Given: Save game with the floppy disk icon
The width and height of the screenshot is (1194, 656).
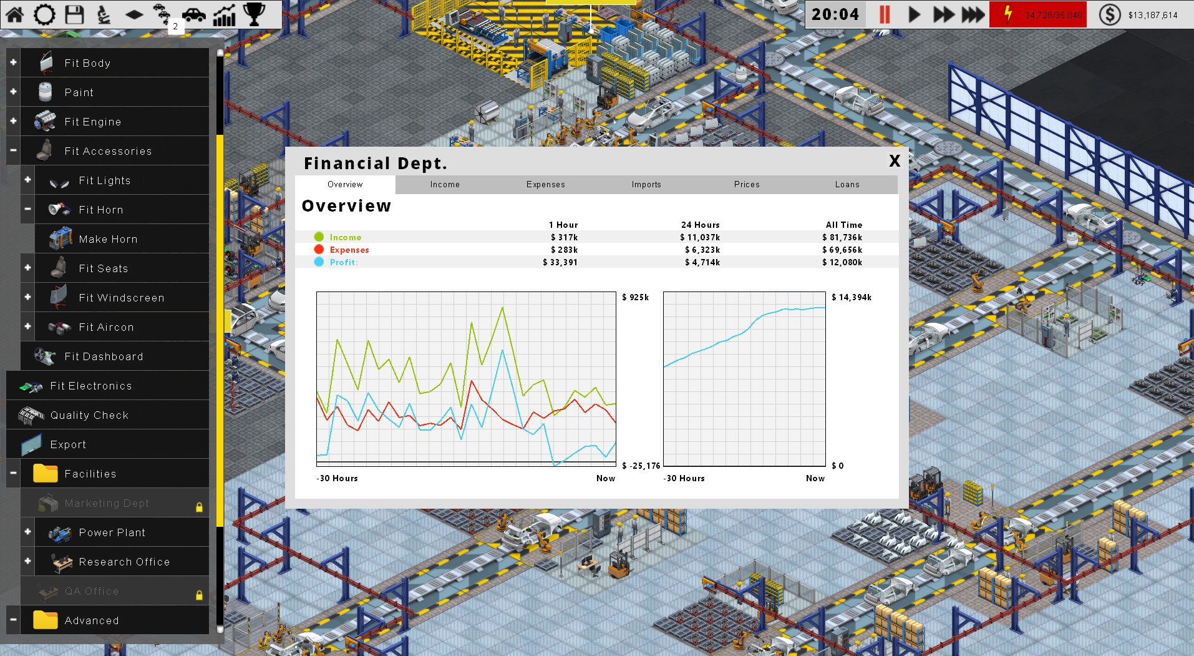Looking at the screenshot, I should click(x=74, y=14).
